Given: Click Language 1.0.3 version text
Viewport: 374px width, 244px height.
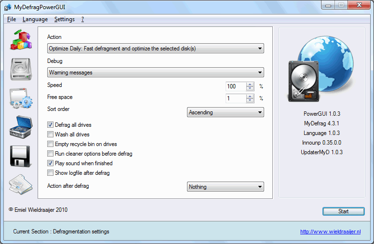Looking at the screenshot, I should click(x=321, y=133).
